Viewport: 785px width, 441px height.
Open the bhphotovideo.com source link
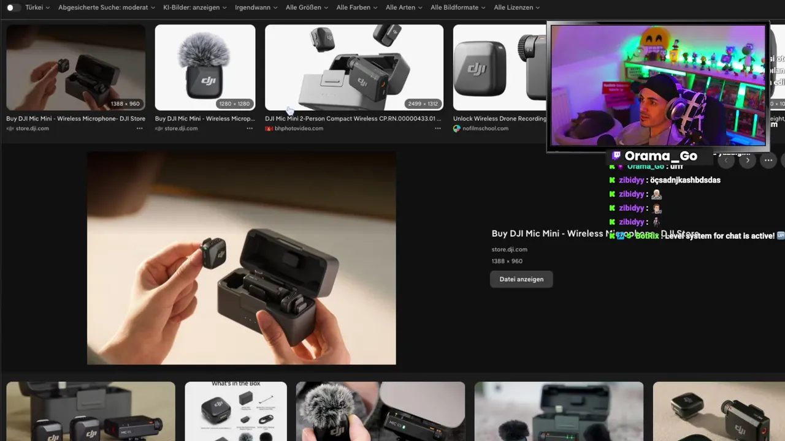[x=299, y=129]
